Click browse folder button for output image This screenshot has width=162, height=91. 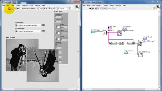[x=43, y=31]
